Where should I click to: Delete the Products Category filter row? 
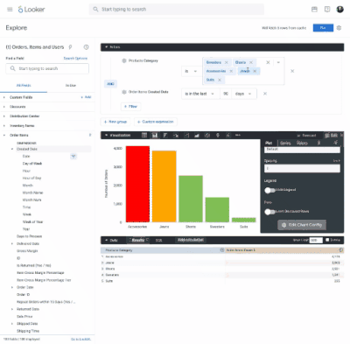tap(292, 71)
